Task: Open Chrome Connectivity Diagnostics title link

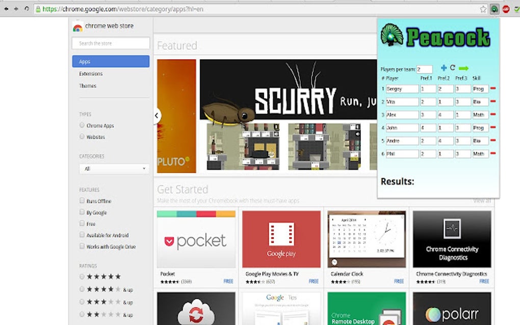Action: click(451, 274)
